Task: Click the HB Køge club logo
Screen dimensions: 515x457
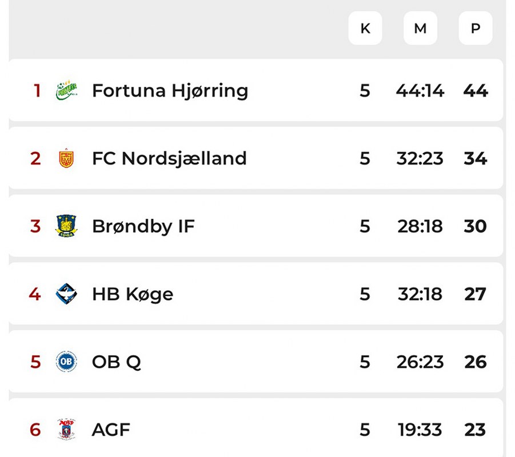Action: click(66, 294)
